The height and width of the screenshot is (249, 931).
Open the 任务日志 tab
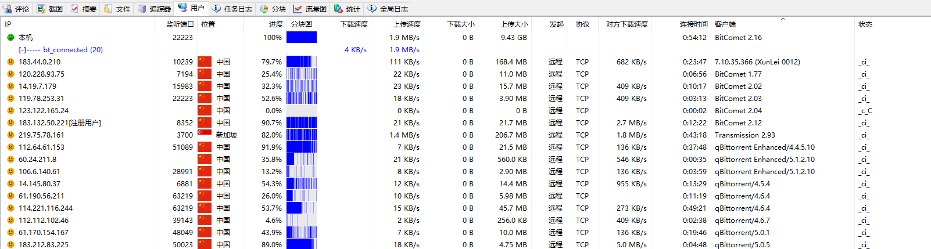[232, 9]
